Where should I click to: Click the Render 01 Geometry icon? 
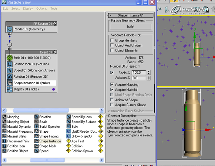pyautogui.click(x=10, y=29)
